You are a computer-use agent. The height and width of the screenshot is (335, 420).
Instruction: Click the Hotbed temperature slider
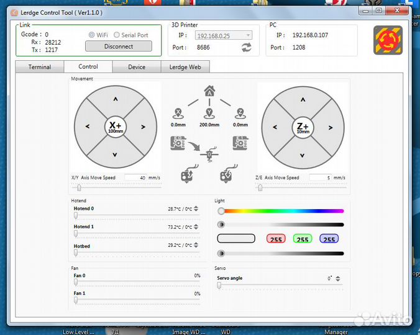click(137, 252)
